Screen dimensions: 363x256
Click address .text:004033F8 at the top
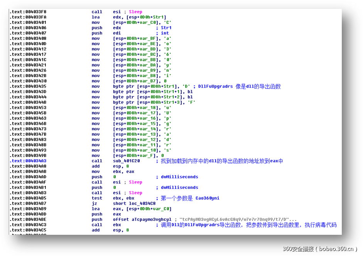pyautogui.click(x=29, y=12)
